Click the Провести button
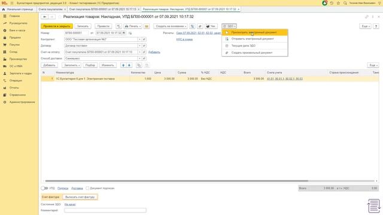383x215 pixels. point(104,26)
